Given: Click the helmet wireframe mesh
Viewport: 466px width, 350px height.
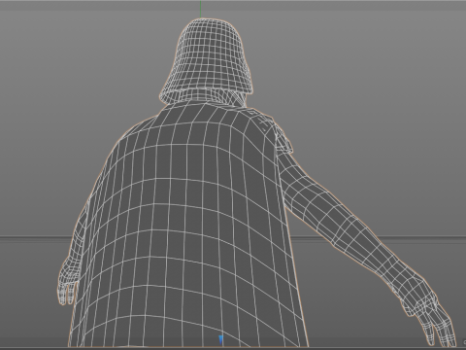Looking at the screenshot, I should (206, 61).
